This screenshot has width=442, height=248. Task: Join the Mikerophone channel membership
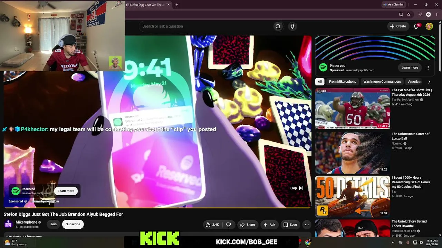pyautogui.click(x=54, y=224)
